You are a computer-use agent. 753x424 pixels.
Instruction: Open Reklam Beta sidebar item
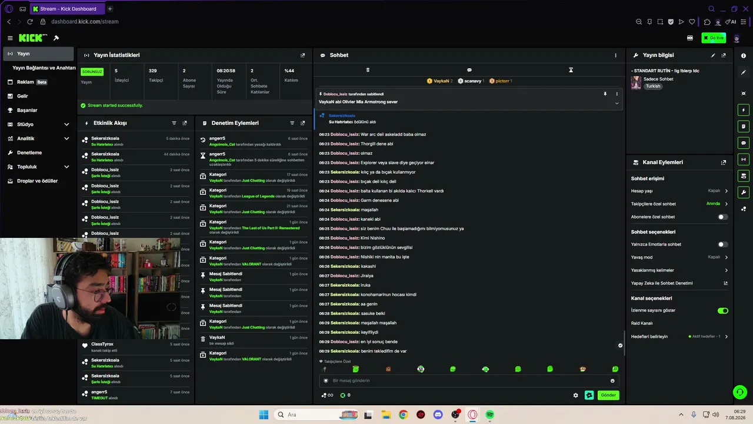coord(38,82)
